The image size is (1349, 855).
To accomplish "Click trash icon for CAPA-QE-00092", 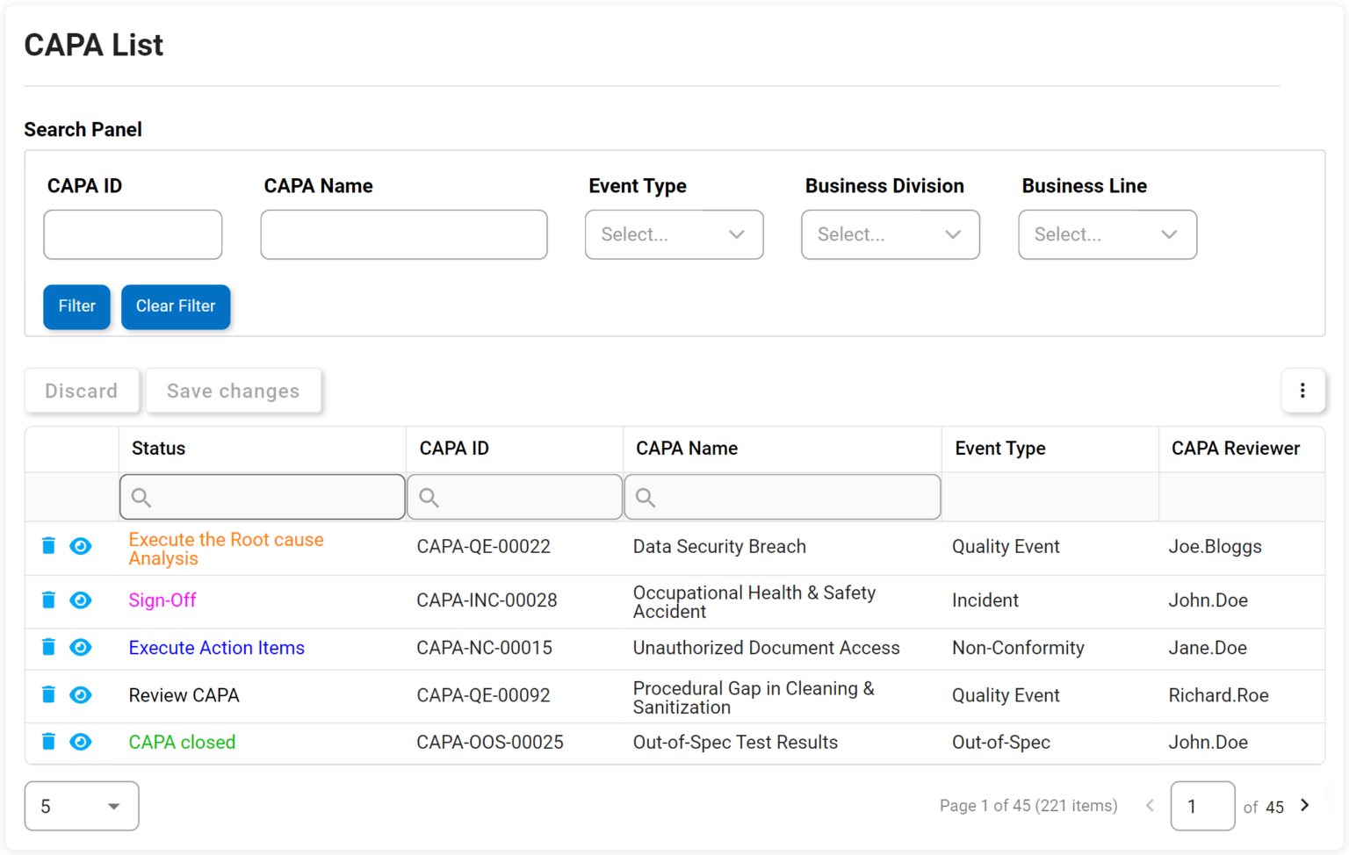I will [x=48, y=695].
